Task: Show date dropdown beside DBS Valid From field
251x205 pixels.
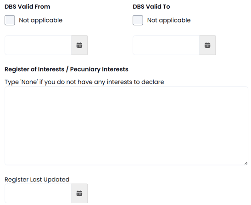Action: click(79, 45)
